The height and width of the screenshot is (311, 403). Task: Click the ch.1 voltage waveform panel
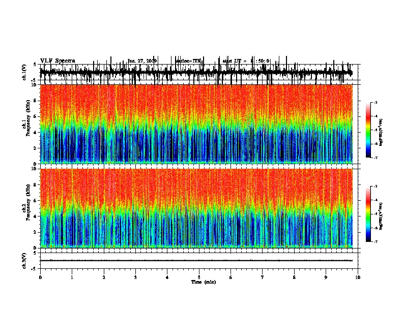(199, 72)
